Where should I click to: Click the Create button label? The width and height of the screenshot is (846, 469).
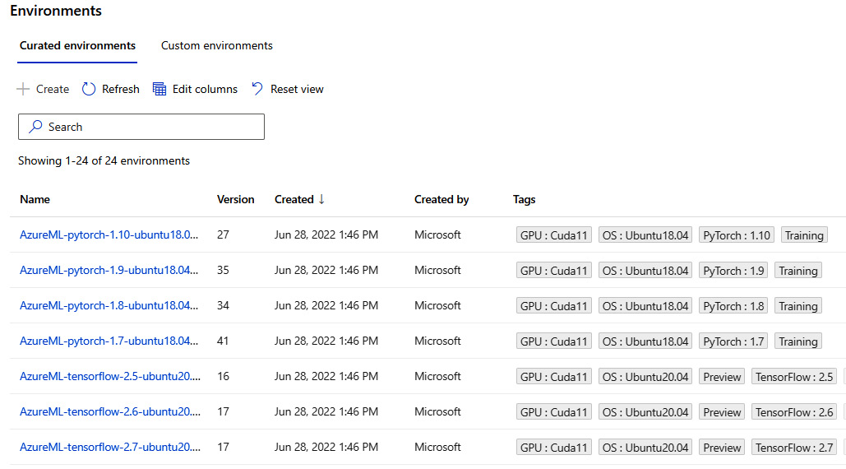[53, 89]
